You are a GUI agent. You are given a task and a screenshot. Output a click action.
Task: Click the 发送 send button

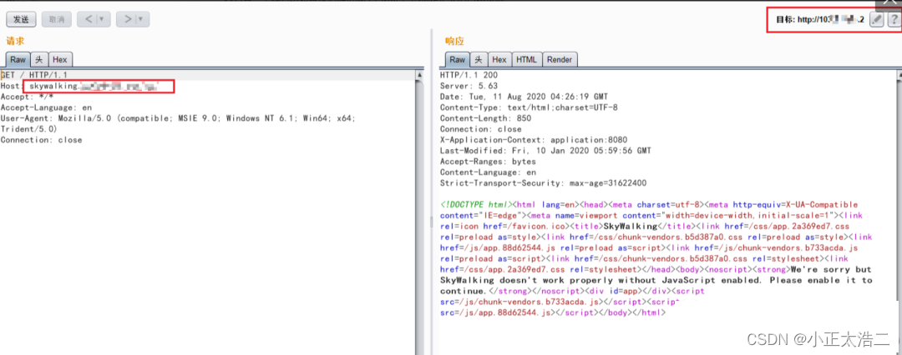(21, 19)
